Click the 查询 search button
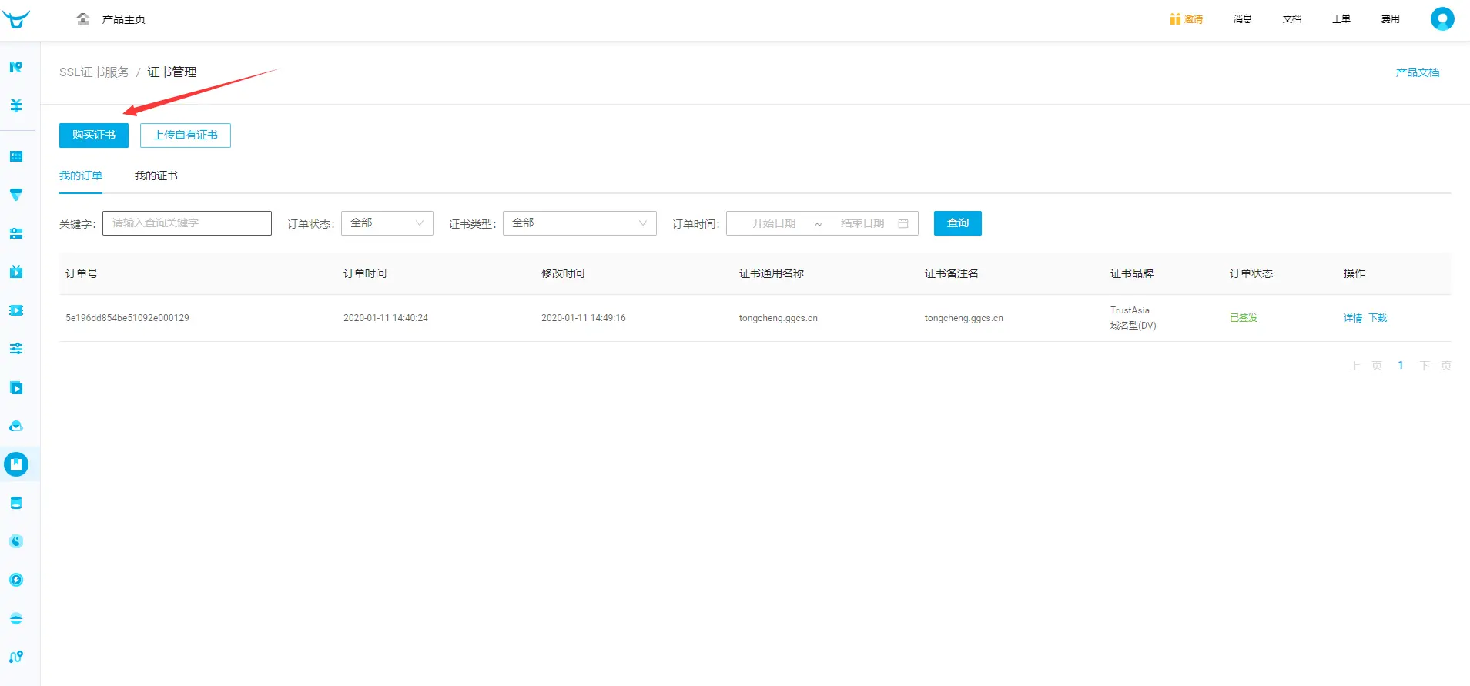Screen dimensions: 1470x686 coord(958,223)
